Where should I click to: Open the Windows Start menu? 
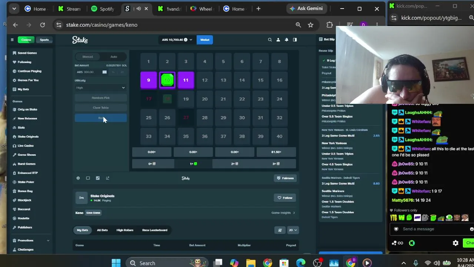coord(116,263)
